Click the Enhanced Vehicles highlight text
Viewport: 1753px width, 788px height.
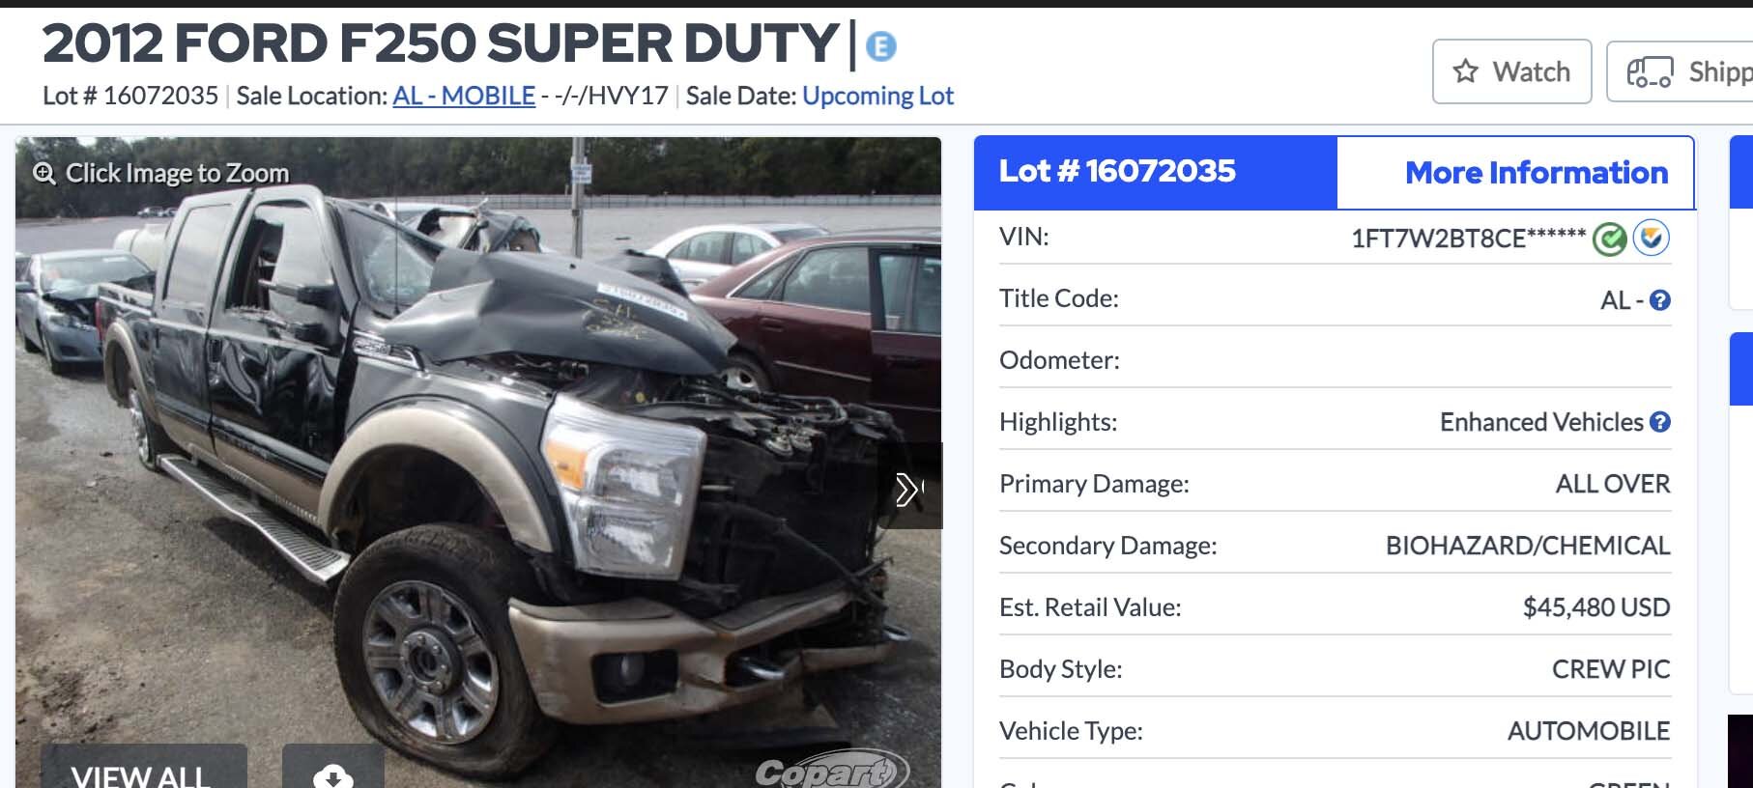(1541, 422)
